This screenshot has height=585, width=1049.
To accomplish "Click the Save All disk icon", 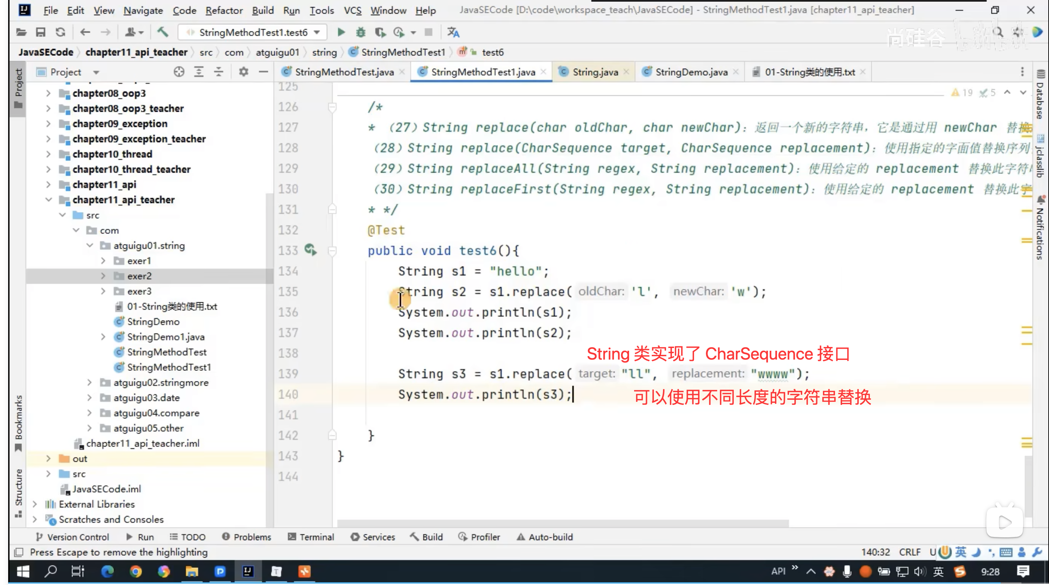I will point(40,32).
